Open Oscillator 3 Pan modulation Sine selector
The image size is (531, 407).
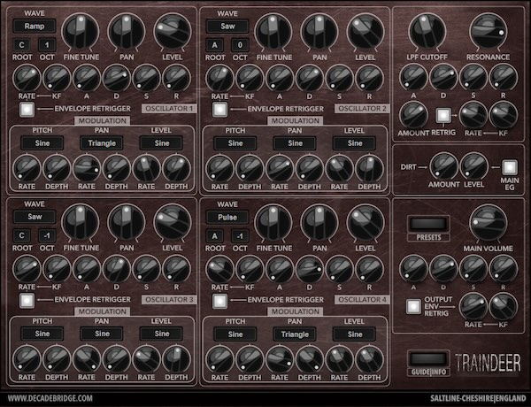click(x=102, y=334)
